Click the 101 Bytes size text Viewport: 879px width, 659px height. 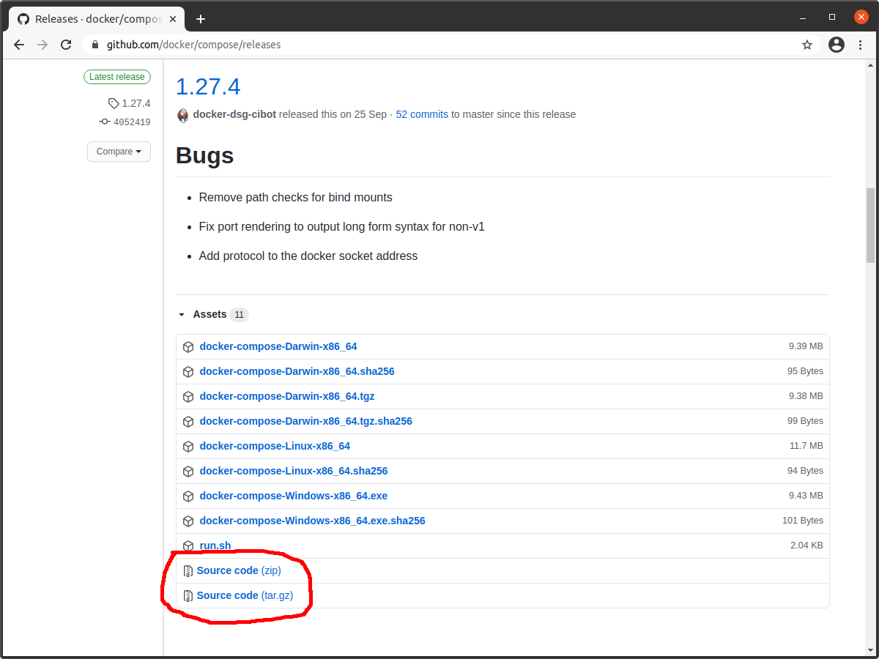(803, 521)
